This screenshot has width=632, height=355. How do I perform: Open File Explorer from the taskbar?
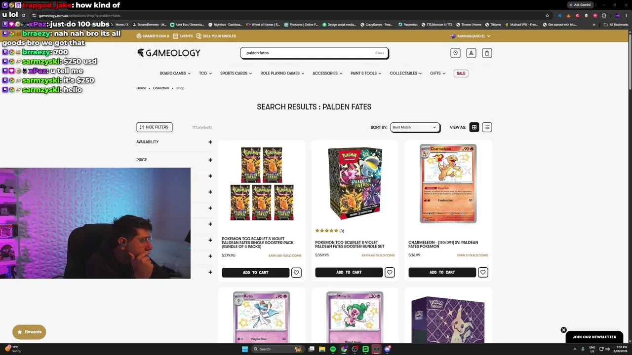[322, 349]
